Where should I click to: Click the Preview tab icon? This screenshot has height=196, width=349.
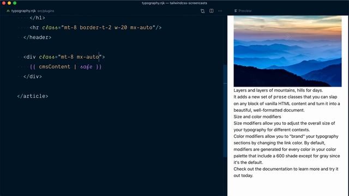[x=236, y=11]
